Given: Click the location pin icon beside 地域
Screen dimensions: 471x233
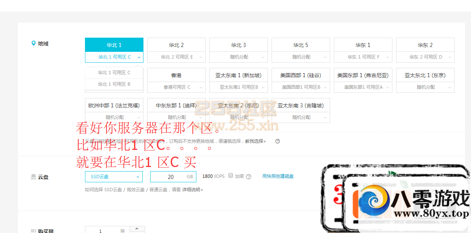Looking at the screenshot, I should click(33, 44).
